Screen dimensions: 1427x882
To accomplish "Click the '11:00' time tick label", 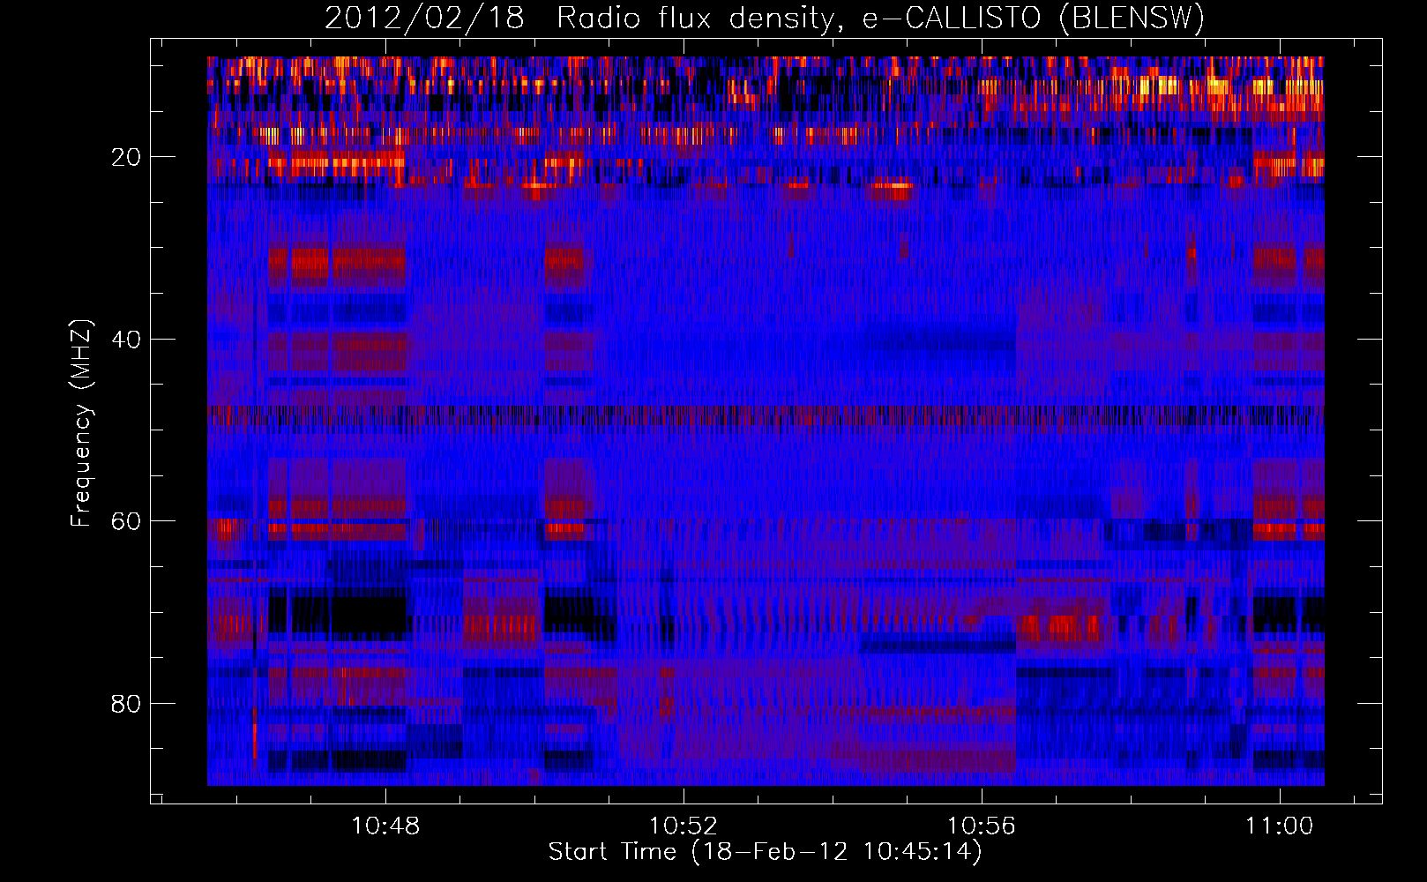I will [x=1280, y=826].
